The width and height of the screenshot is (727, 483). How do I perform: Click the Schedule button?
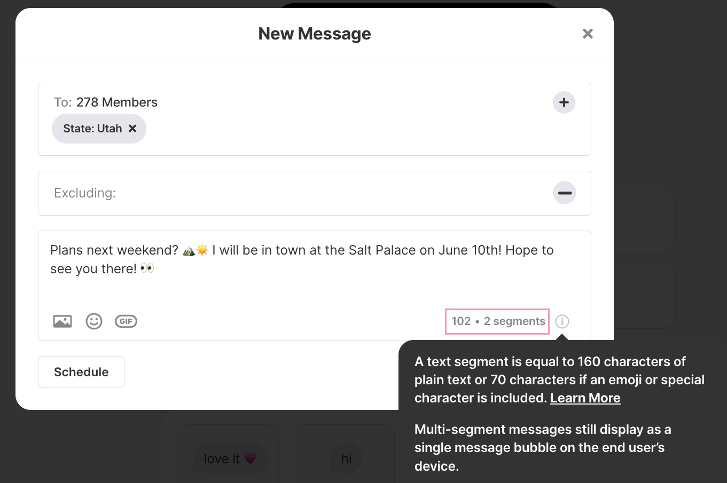click(81, 372)
